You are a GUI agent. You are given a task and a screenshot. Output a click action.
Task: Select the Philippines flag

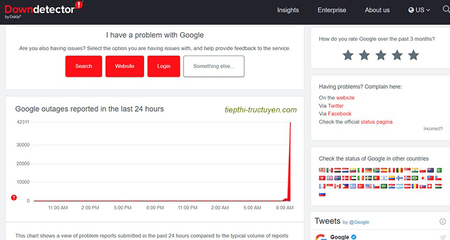coord(345,186)
